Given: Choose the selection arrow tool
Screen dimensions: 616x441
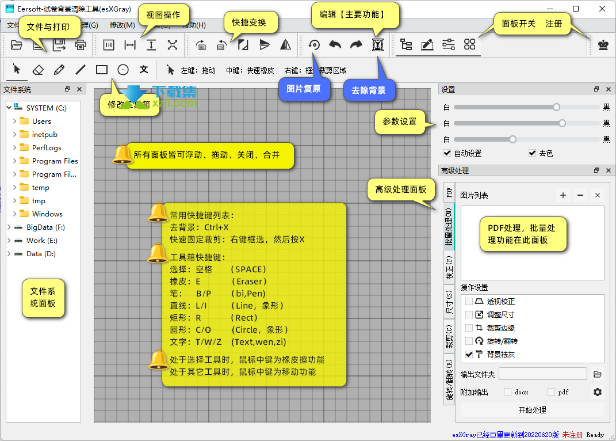Looking at the screenshot, I should pyautogui.click(x=17, y=70).
